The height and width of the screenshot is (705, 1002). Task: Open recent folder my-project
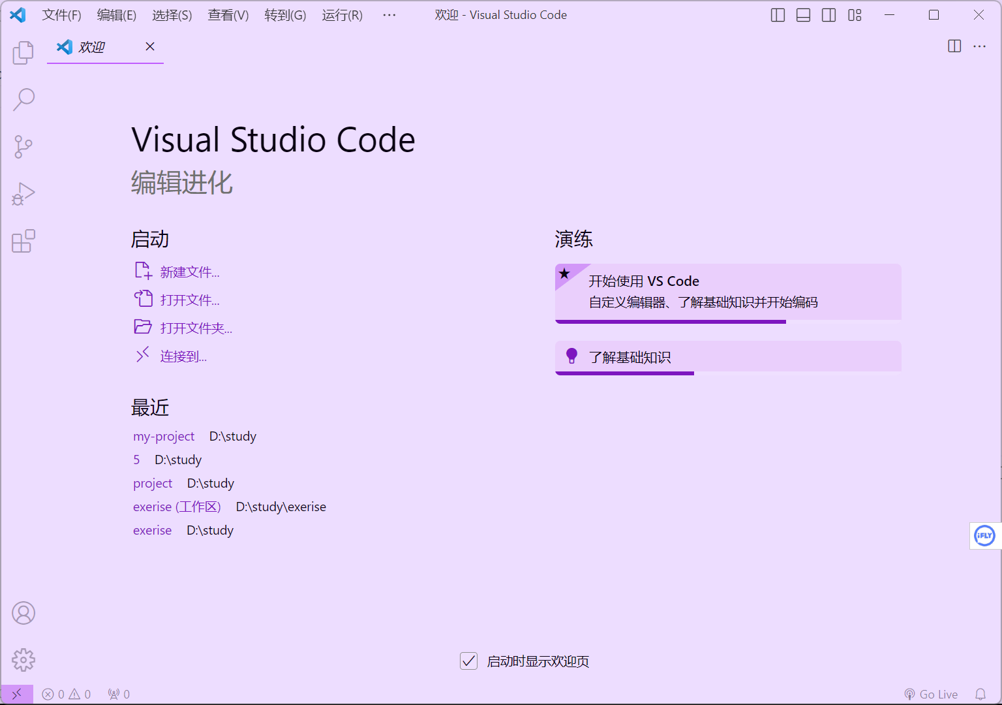pyautogui.click(x=164, y=436)
